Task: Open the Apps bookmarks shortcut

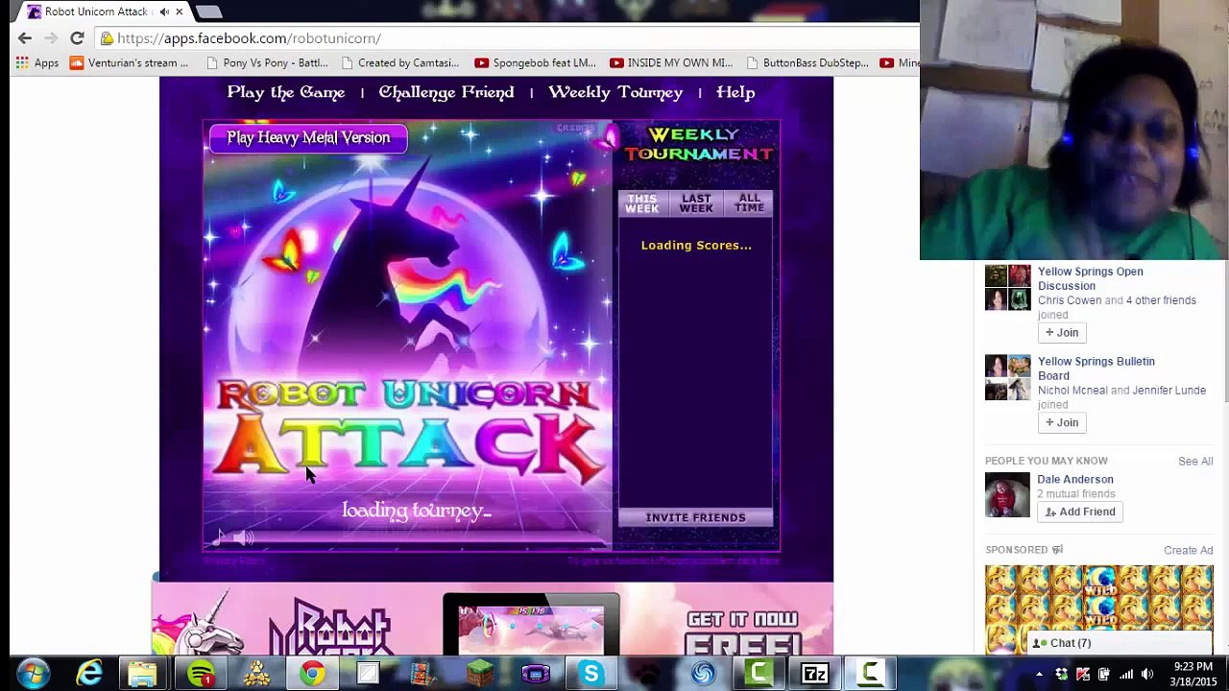Action: pyautogui.click(x=36, y=63)
